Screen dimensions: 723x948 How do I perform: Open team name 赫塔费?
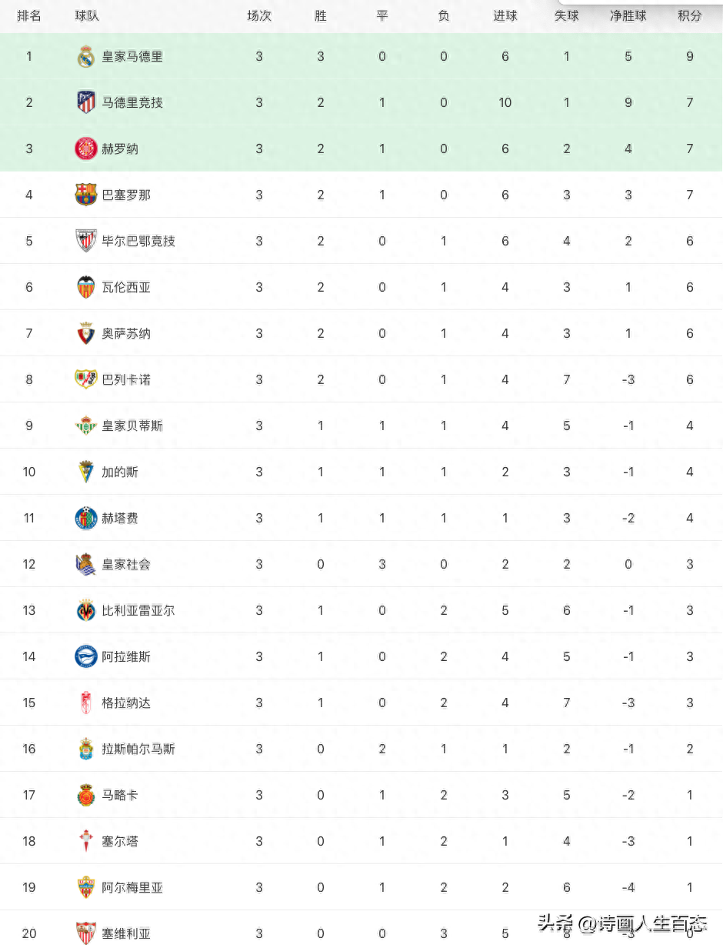tap(120, 518)
